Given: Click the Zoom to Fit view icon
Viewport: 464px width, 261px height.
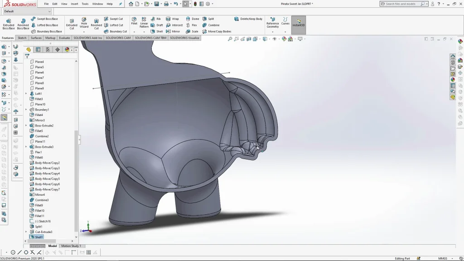Looking at the screenshot, I should click(230, 39).
